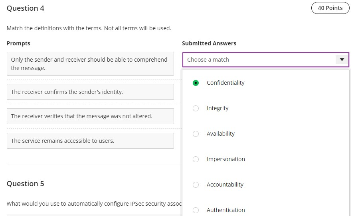
Task: Click the Choose a match combo box
Action: click(x=259, y=60)
